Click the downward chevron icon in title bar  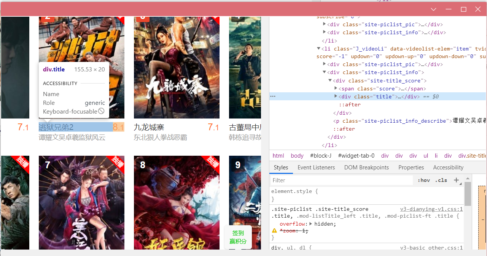[x=433, y=9]
